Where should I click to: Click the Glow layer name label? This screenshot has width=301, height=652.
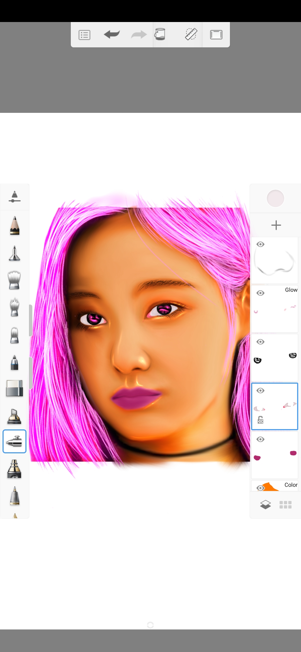(291, 290)
